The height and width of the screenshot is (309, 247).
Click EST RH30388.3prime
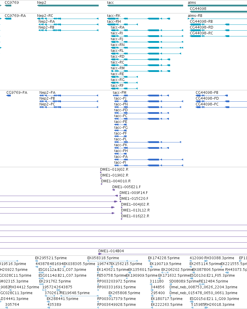[x=219, y=258]
